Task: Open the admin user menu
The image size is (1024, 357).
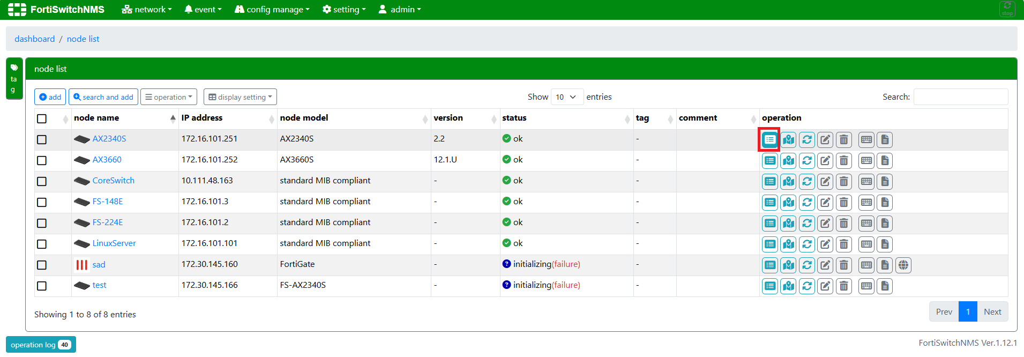Action: (400, 10)
